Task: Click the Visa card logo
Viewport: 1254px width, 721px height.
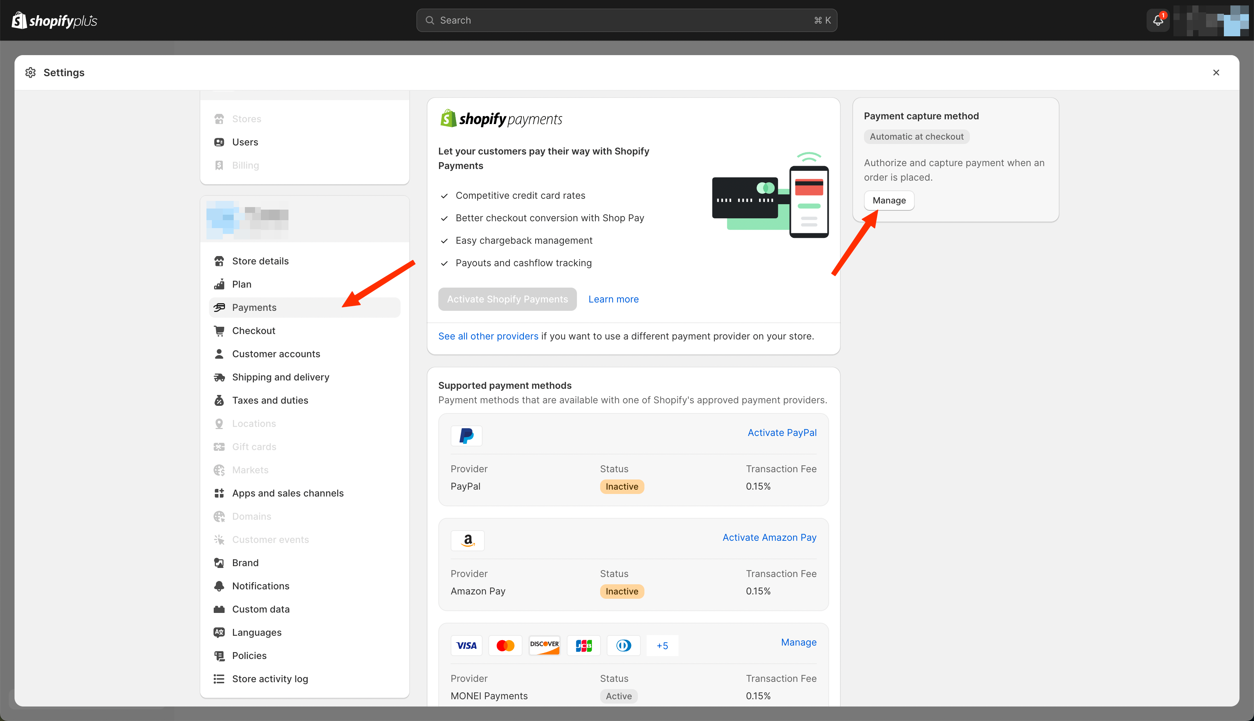Action: (x=467, y=646)
